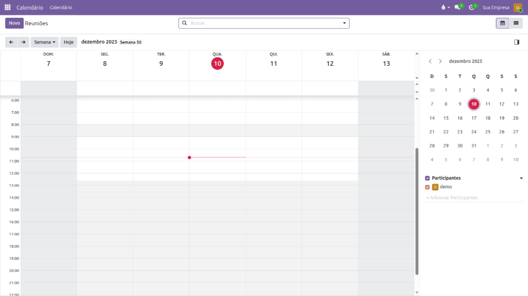Toggle the Participantes checkbox

coord(428,178)
